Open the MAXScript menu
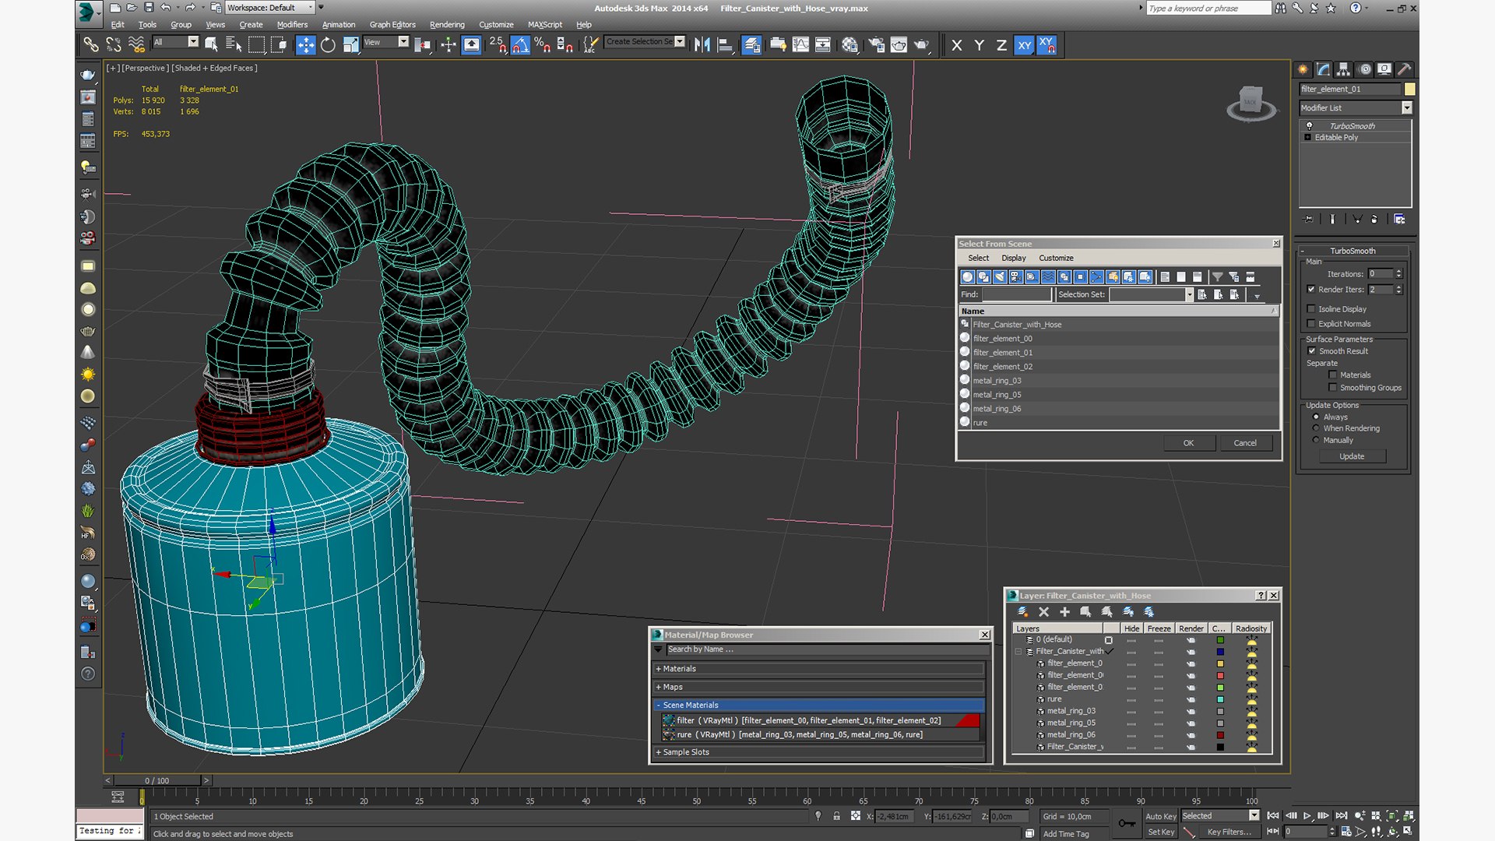The width and height of the screenshot is (1495, 841). (545, 24)
